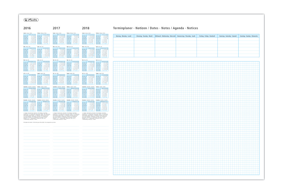Click the first empty cell under Monday
This screenshot has width=283, height=194.
pos(124,40)
